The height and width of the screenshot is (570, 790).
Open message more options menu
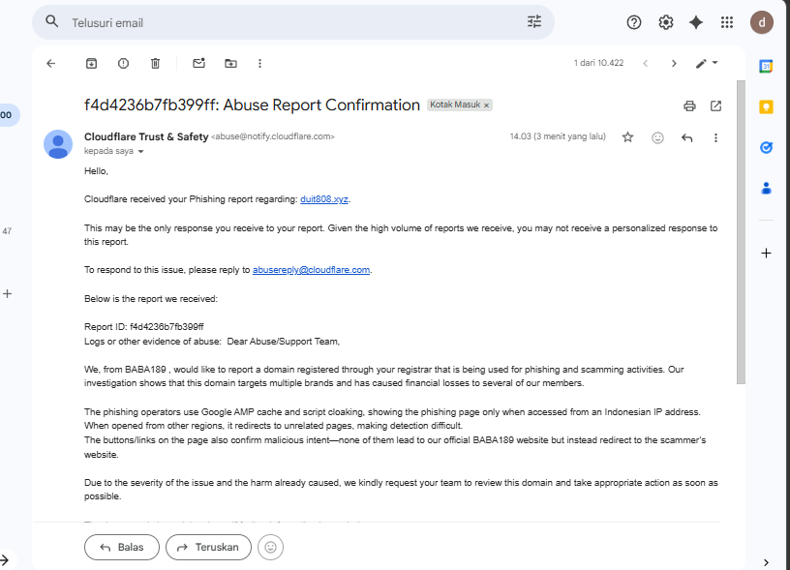click(x=716, y=137)
